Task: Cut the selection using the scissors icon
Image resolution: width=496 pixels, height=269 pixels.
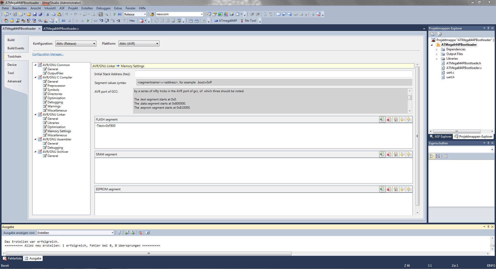Action: [48, 14]
